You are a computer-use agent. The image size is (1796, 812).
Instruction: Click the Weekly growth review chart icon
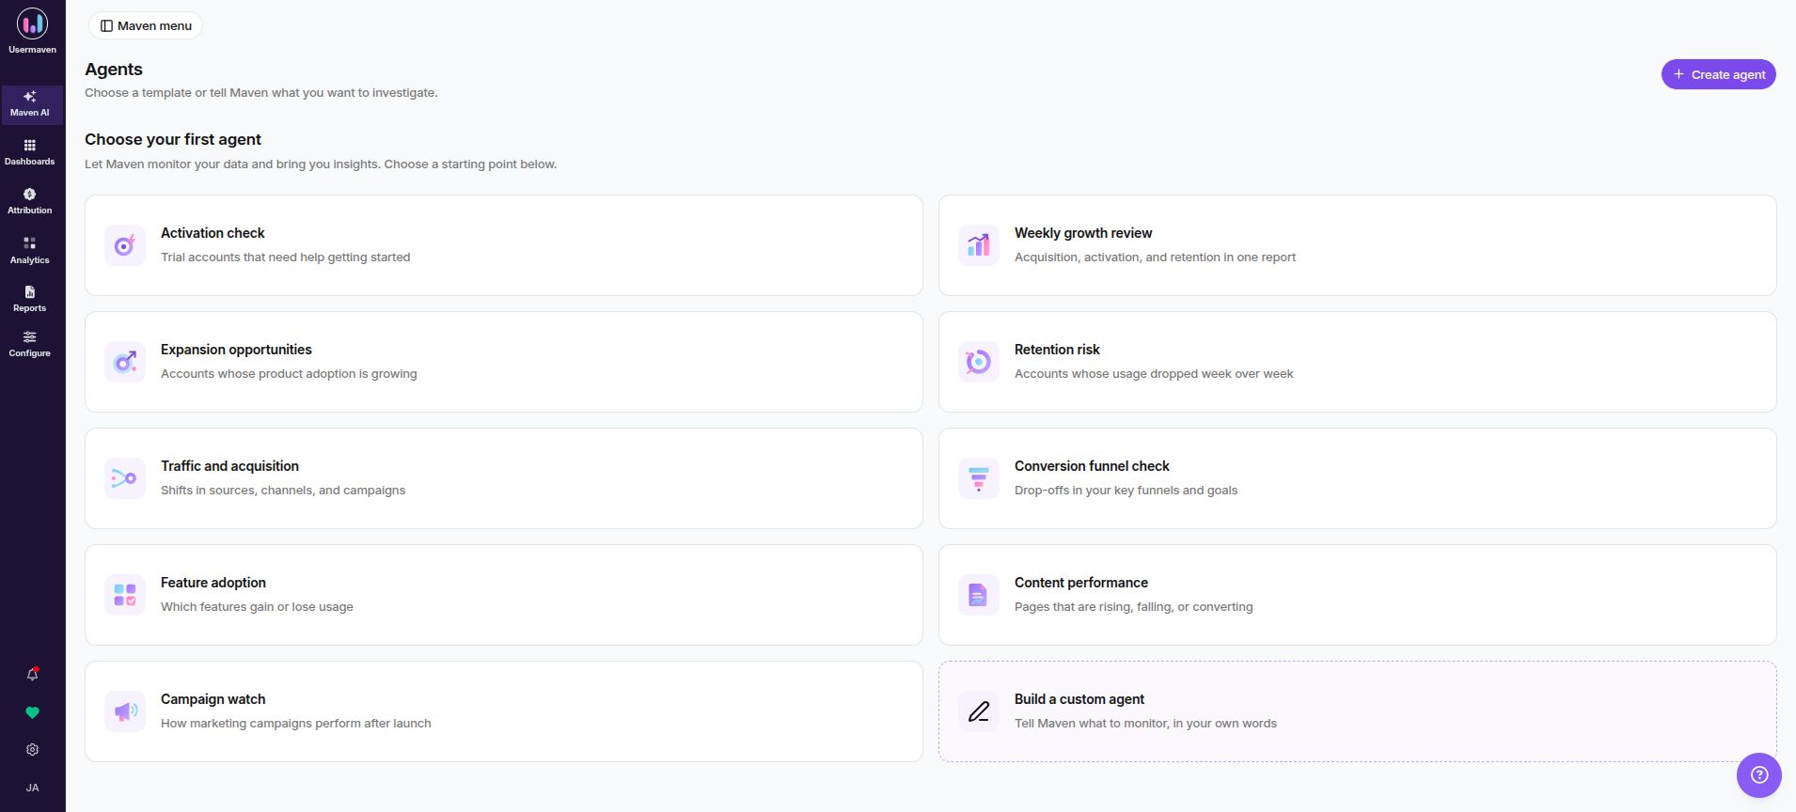[x=979, y=245]
